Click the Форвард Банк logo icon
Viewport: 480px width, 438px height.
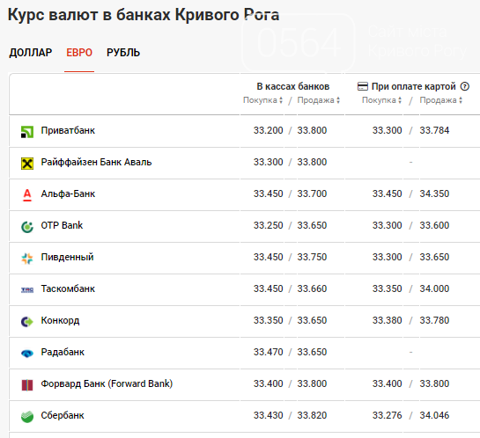27,385
